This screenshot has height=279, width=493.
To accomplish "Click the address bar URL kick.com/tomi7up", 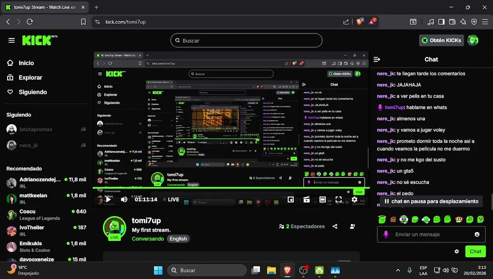I will (126, 22).
